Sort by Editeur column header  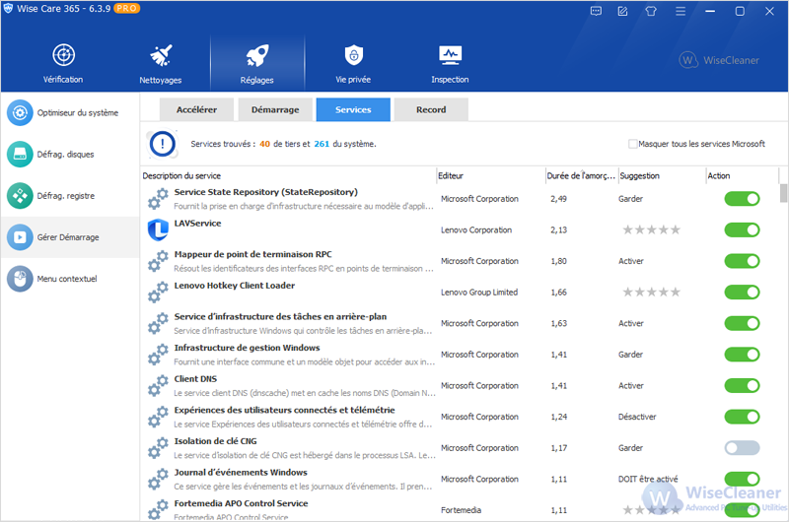click(490, 176)
